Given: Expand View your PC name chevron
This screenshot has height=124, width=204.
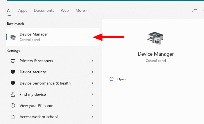Looking at the screenshot, I should tap(92, 106).
